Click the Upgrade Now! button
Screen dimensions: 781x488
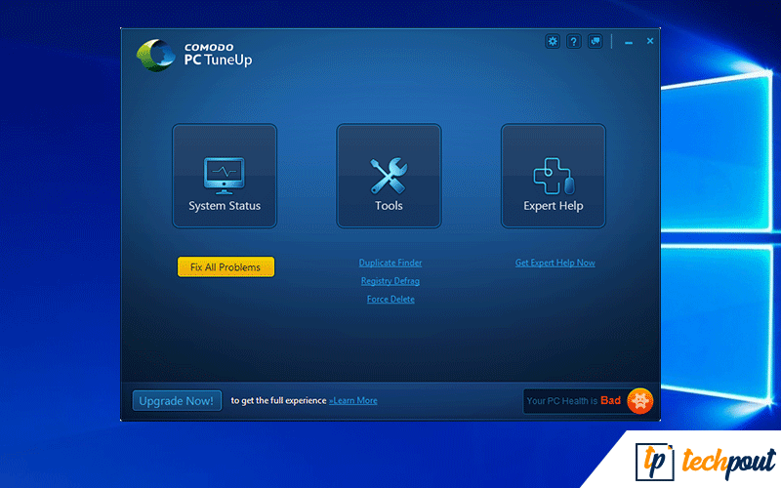tap(177, 400)
